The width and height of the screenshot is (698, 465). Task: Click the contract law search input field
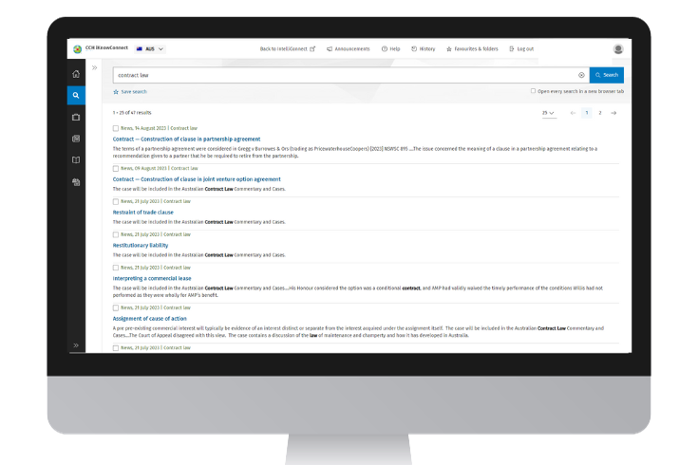[342, 75]
